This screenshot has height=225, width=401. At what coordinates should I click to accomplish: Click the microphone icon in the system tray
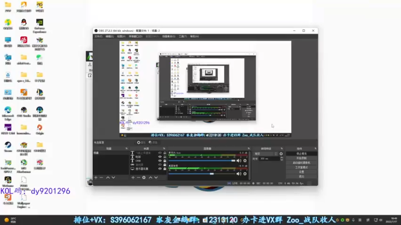[x=353, y=220]
